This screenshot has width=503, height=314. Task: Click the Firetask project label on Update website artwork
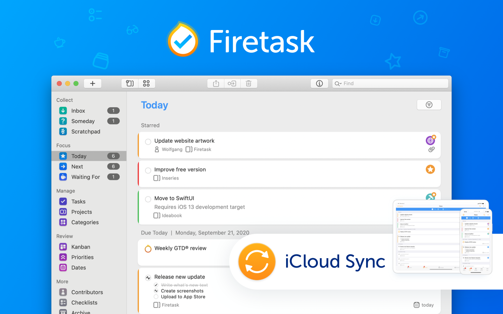pos(198,149)
